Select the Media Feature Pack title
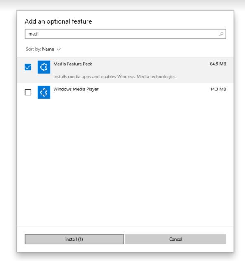Image resolution: width=245 pixels, height=261 pixels. [x=73, y=64]
